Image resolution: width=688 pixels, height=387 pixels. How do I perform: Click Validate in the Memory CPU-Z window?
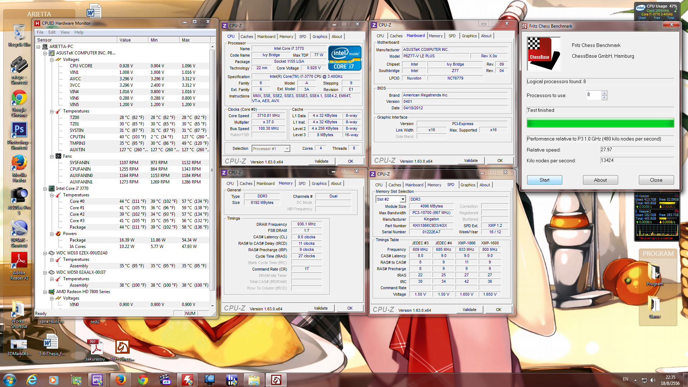pos(321,308)
